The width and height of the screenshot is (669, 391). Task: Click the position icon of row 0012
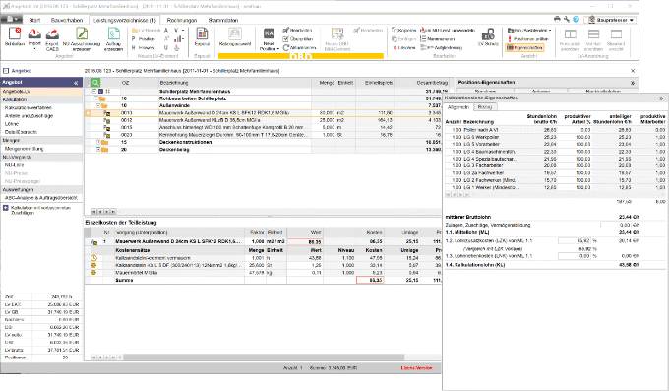pos(107,120)
